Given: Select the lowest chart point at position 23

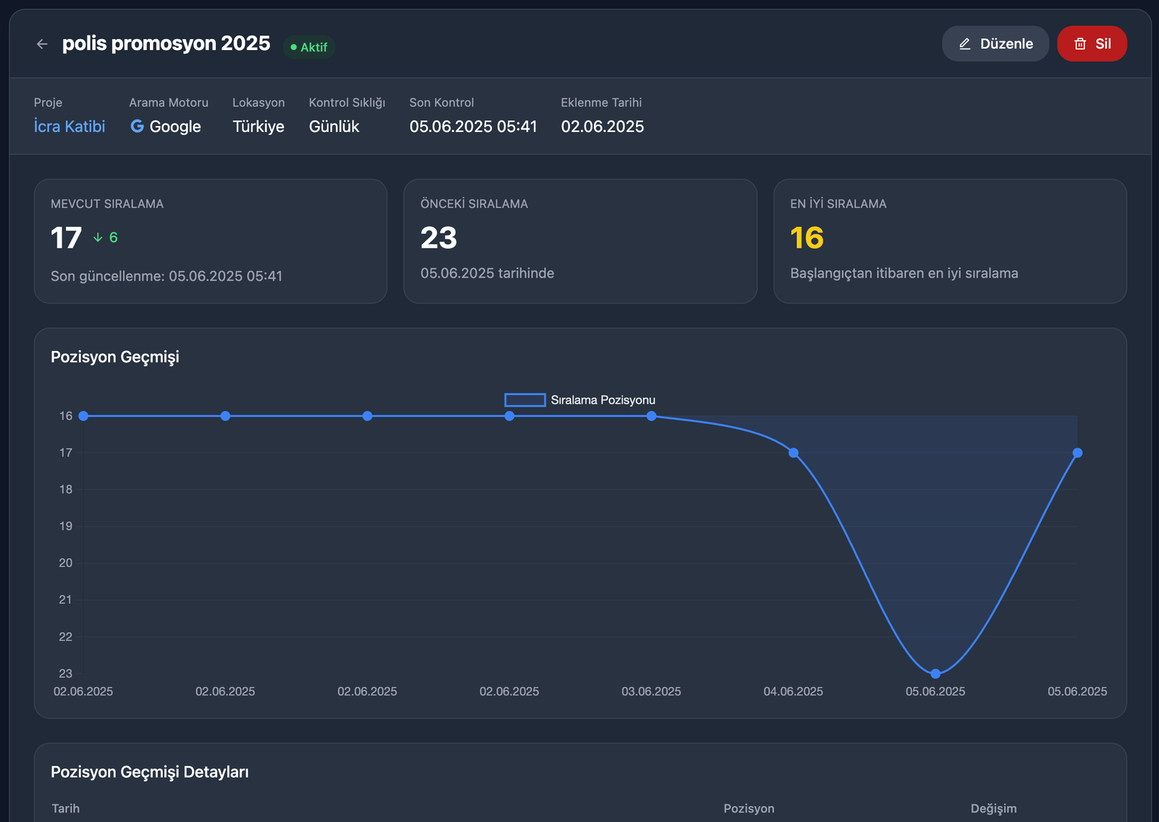Looking at the screenshot, I should tap(935, 673).
